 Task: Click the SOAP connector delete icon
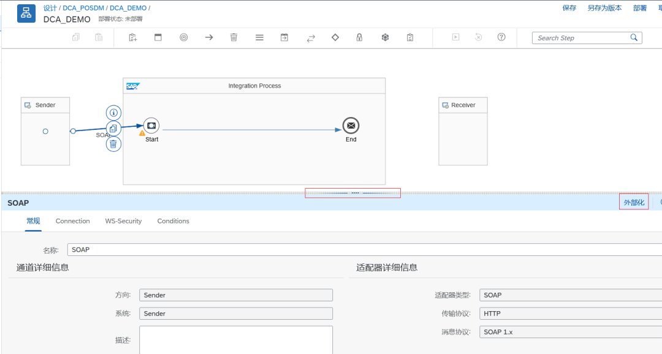tap(113, 144)
